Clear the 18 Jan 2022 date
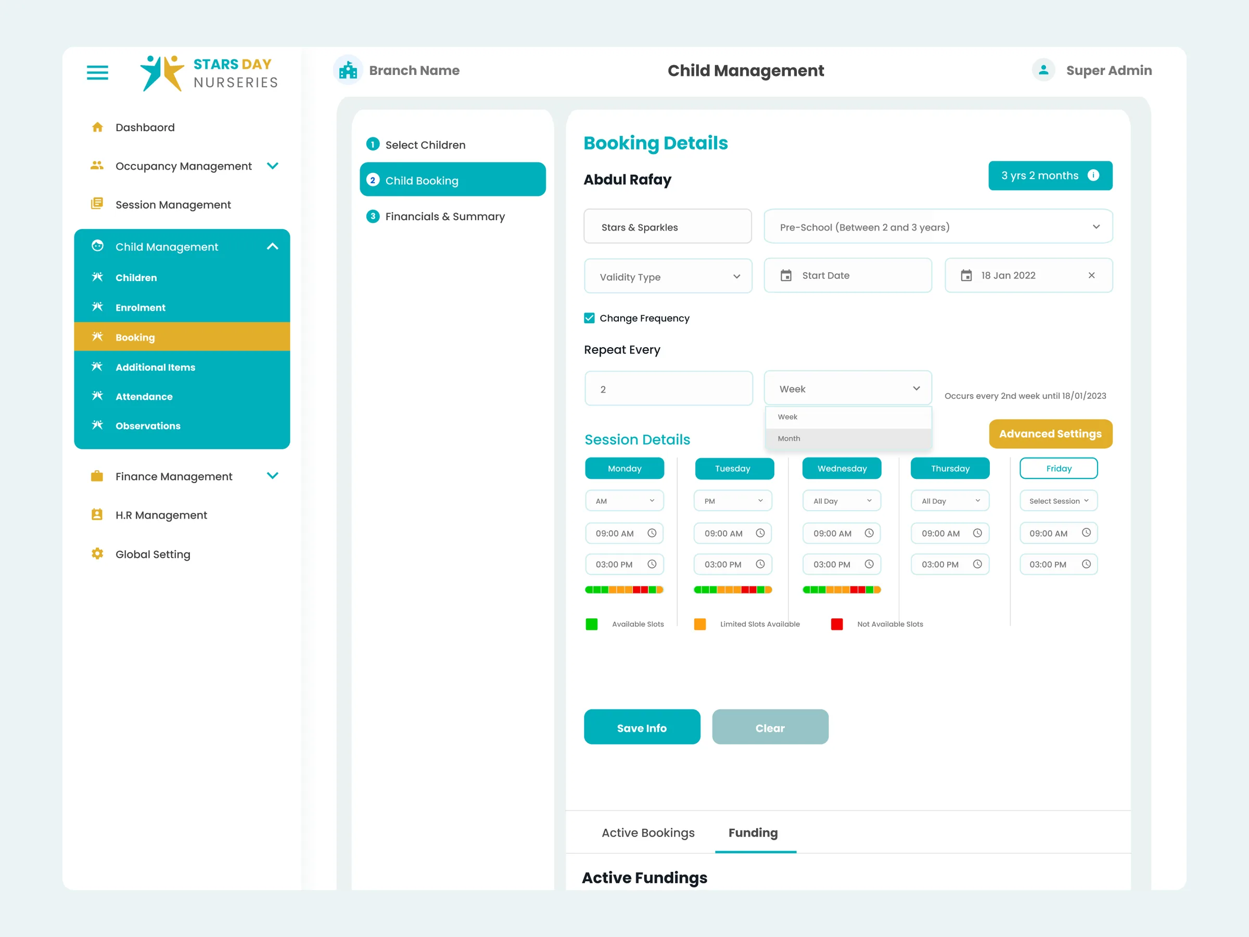 (x=1091, y=275)
